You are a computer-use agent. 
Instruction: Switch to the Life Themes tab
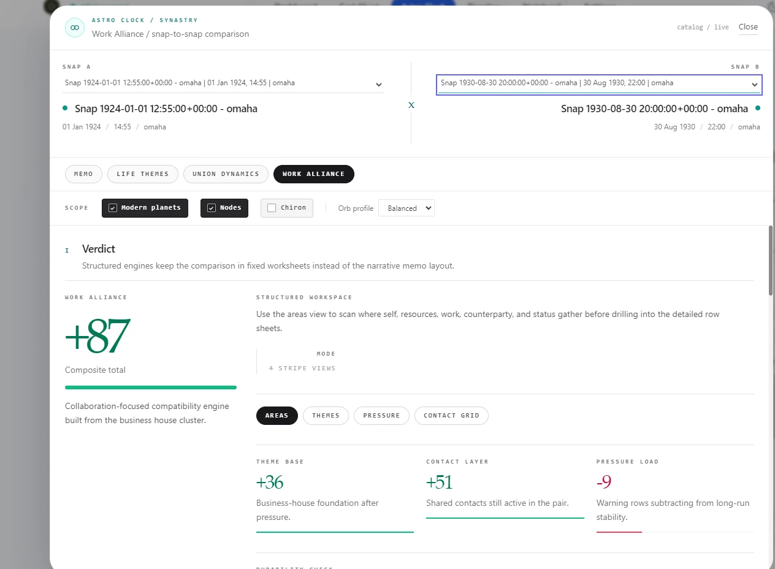(x=143, y=174)
